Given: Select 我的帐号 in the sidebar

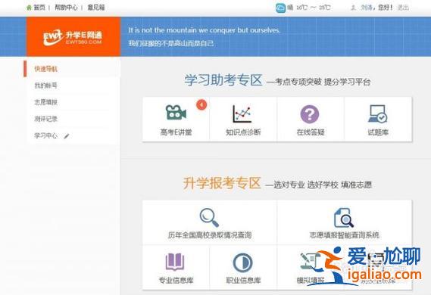Looking at the screenshot, I should [x=46, y=85].
